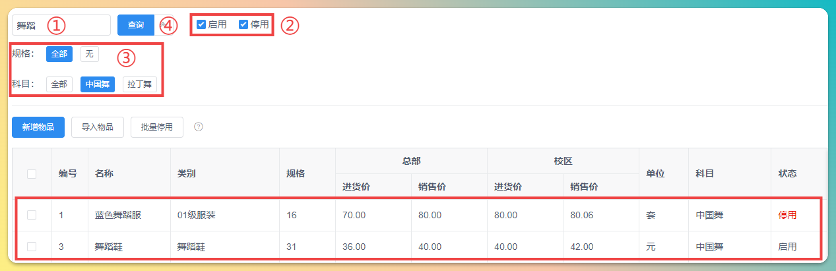Click the 总部 column group header
The width and height of the screenshot is (836, 271).
click(411, 160)
